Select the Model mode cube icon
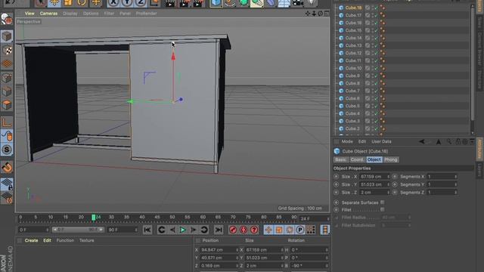484x272 pixels. [x=7, y=36]
